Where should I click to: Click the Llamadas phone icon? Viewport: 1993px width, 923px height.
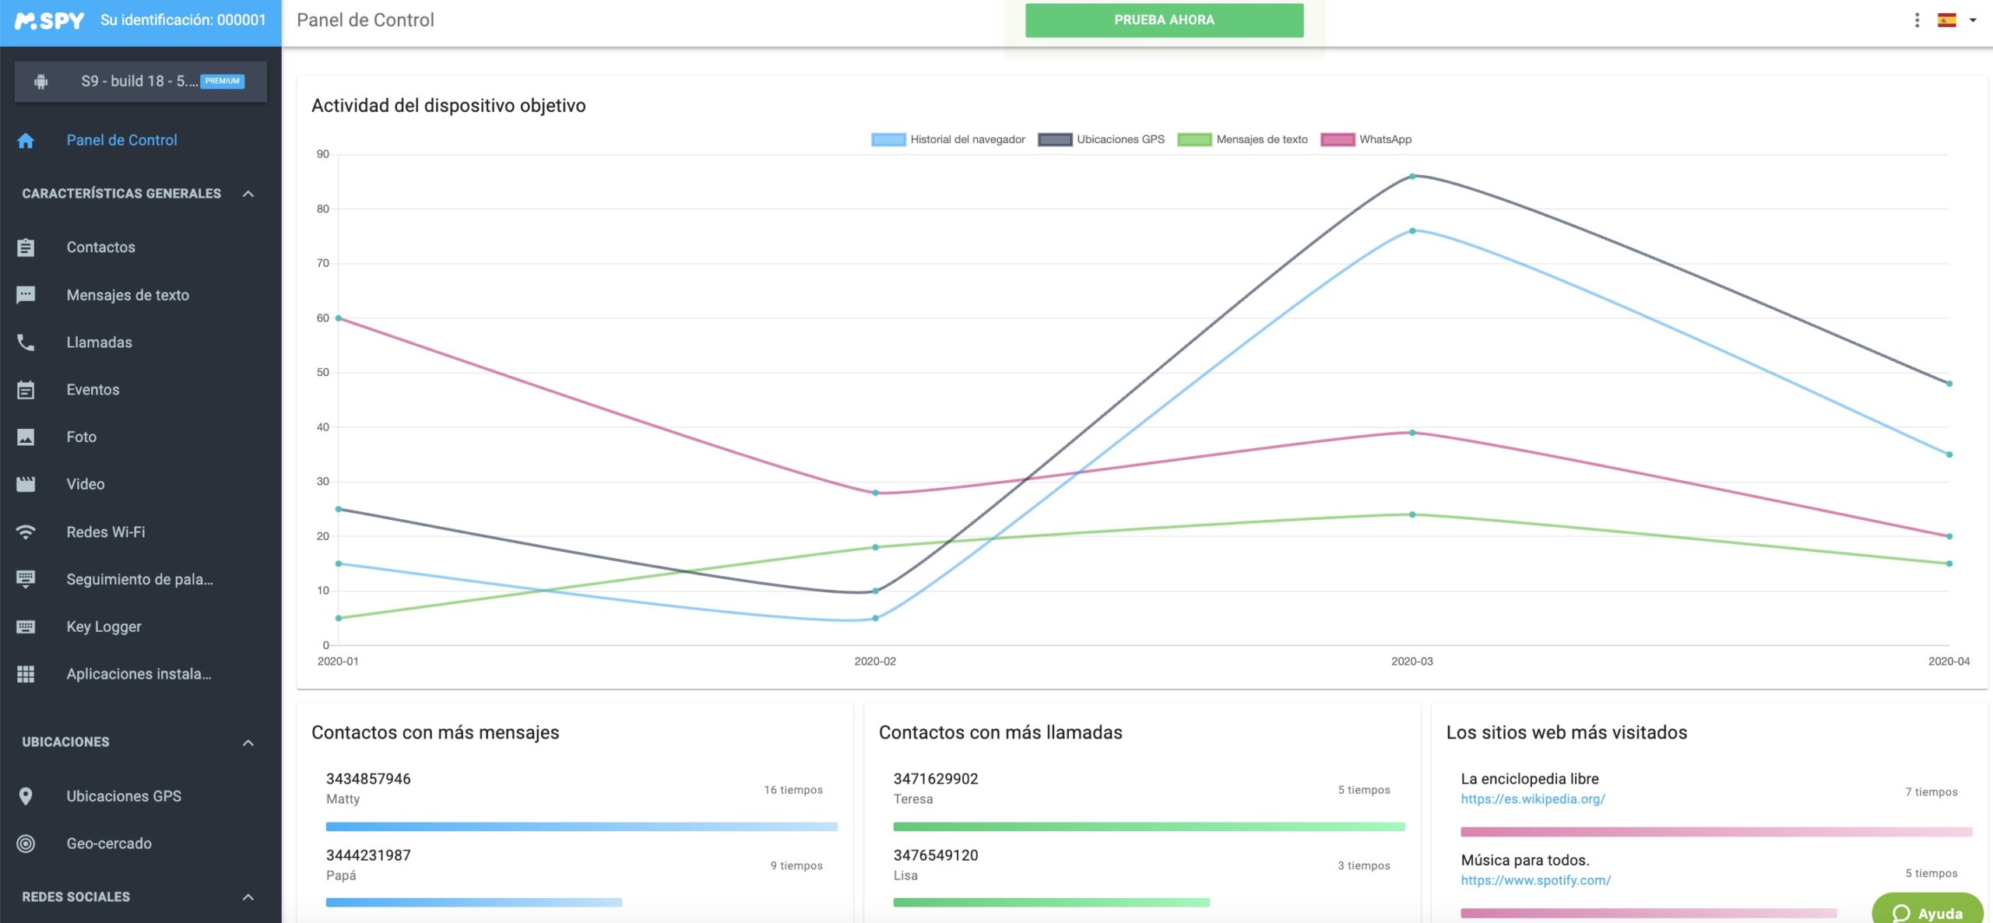(x=26, y=342)
